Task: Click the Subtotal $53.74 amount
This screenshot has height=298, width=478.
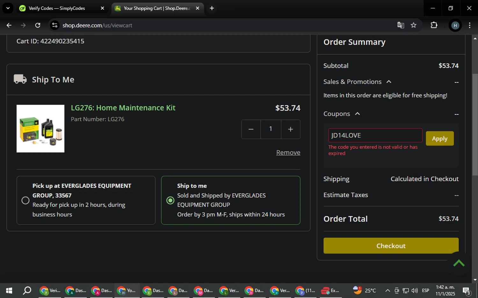Action: 448,66
